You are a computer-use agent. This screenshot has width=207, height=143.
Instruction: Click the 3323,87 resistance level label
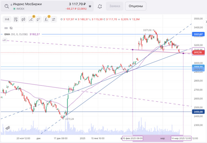198,35
